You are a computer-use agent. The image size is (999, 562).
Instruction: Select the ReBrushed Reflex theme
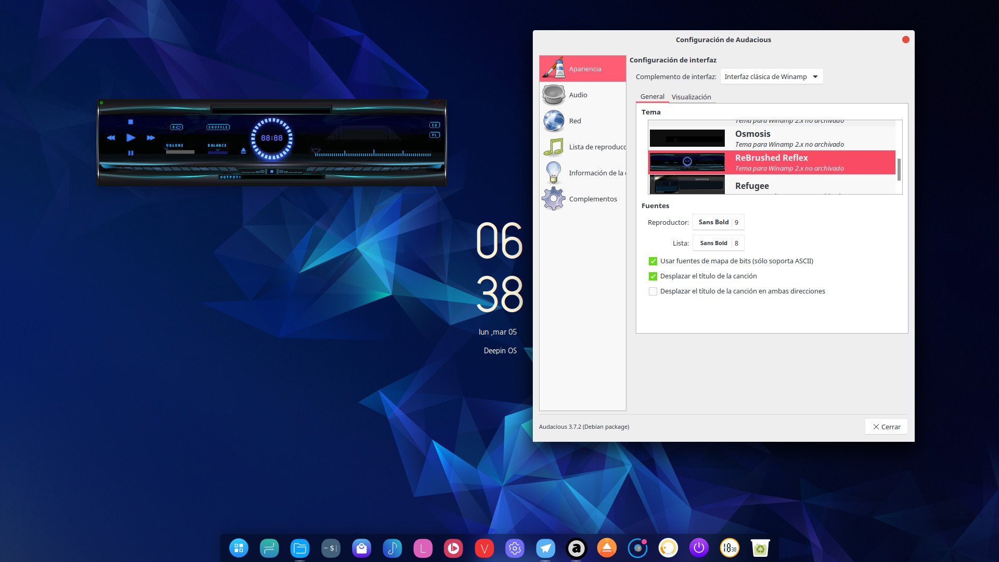point(772,162)
